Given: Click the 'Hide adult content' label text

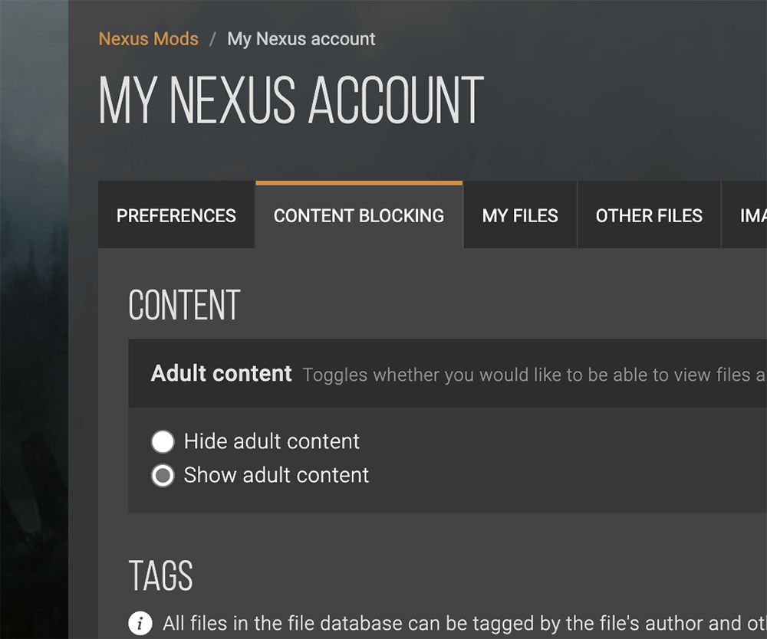Looking at the screenshot, I should [272, 441].
